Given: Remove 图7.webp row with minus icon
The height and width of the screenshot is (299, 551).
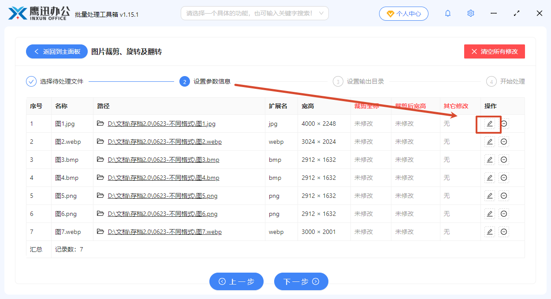Looking at the screenshot, I should pyautogui.click(x=504, y=232).
